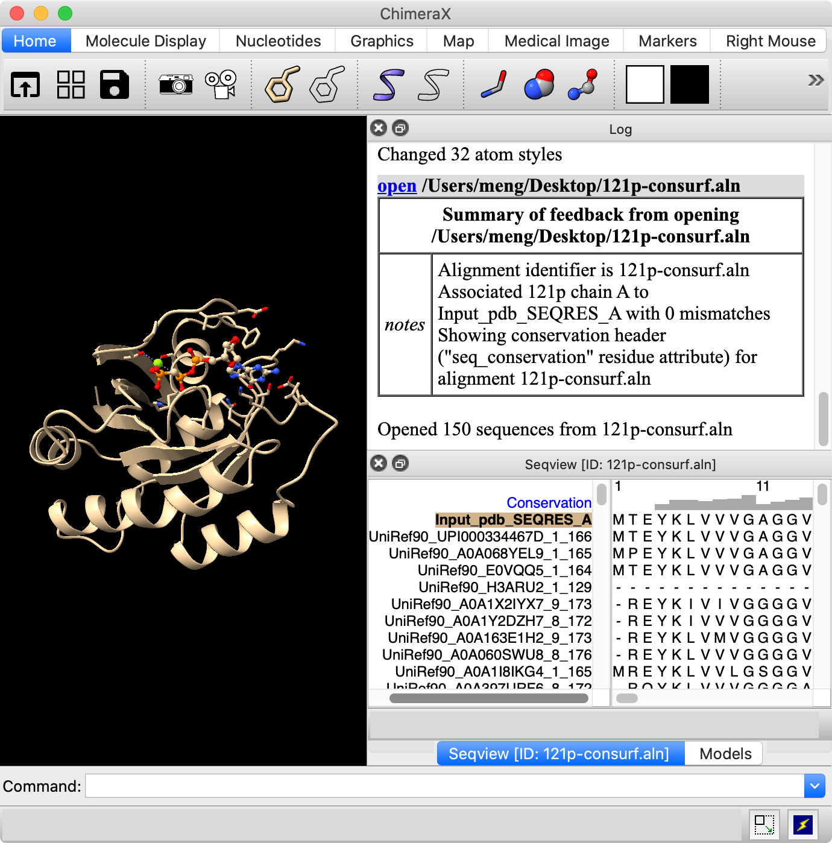The height and width of the screenshot is (843, 832).
Task: Click the Recent files grid icon
Action: point(71,84)
